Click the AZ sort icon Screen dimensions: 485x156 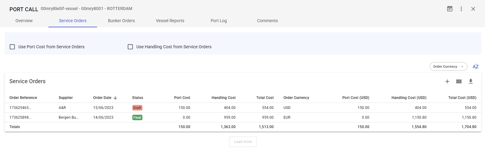pos(476,66)
